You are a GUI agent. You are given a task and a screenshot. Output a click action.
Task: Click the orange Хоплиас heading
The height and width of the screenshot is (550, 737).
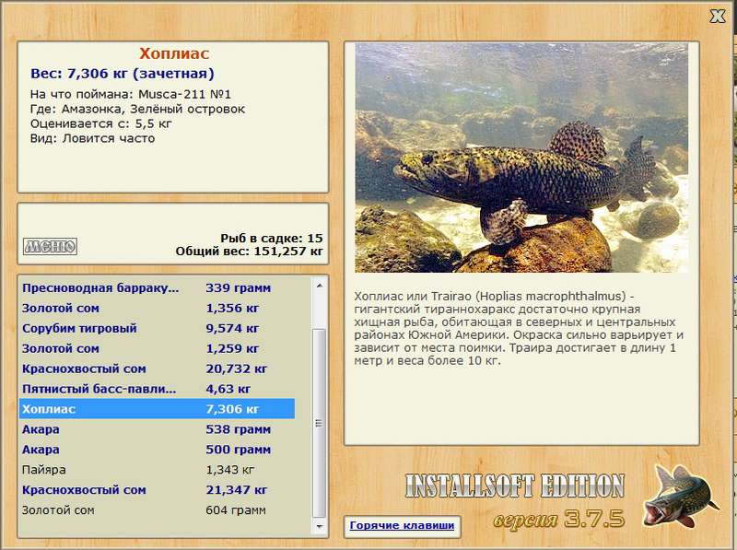point(174,53)
